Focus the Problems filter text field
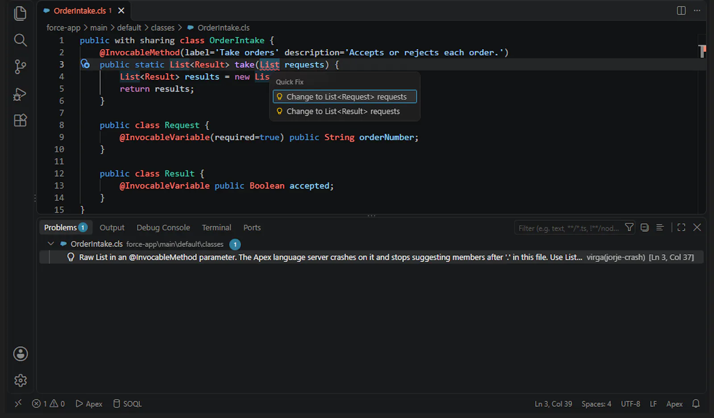Screen dimensions: 714x418 [569, 228]
